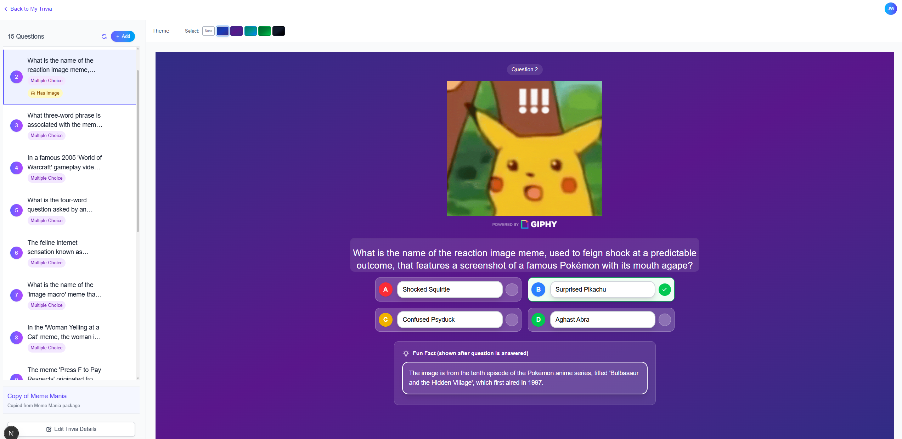The width and height of the screenshot is (902, 439).
Task: Toggle 'Confused Psyduck' correct-answer circle
Action: [x=511, y=320]
